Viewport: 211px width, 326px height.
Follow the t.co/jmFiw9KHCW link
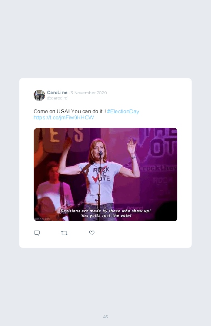click(x=64, y=118)
